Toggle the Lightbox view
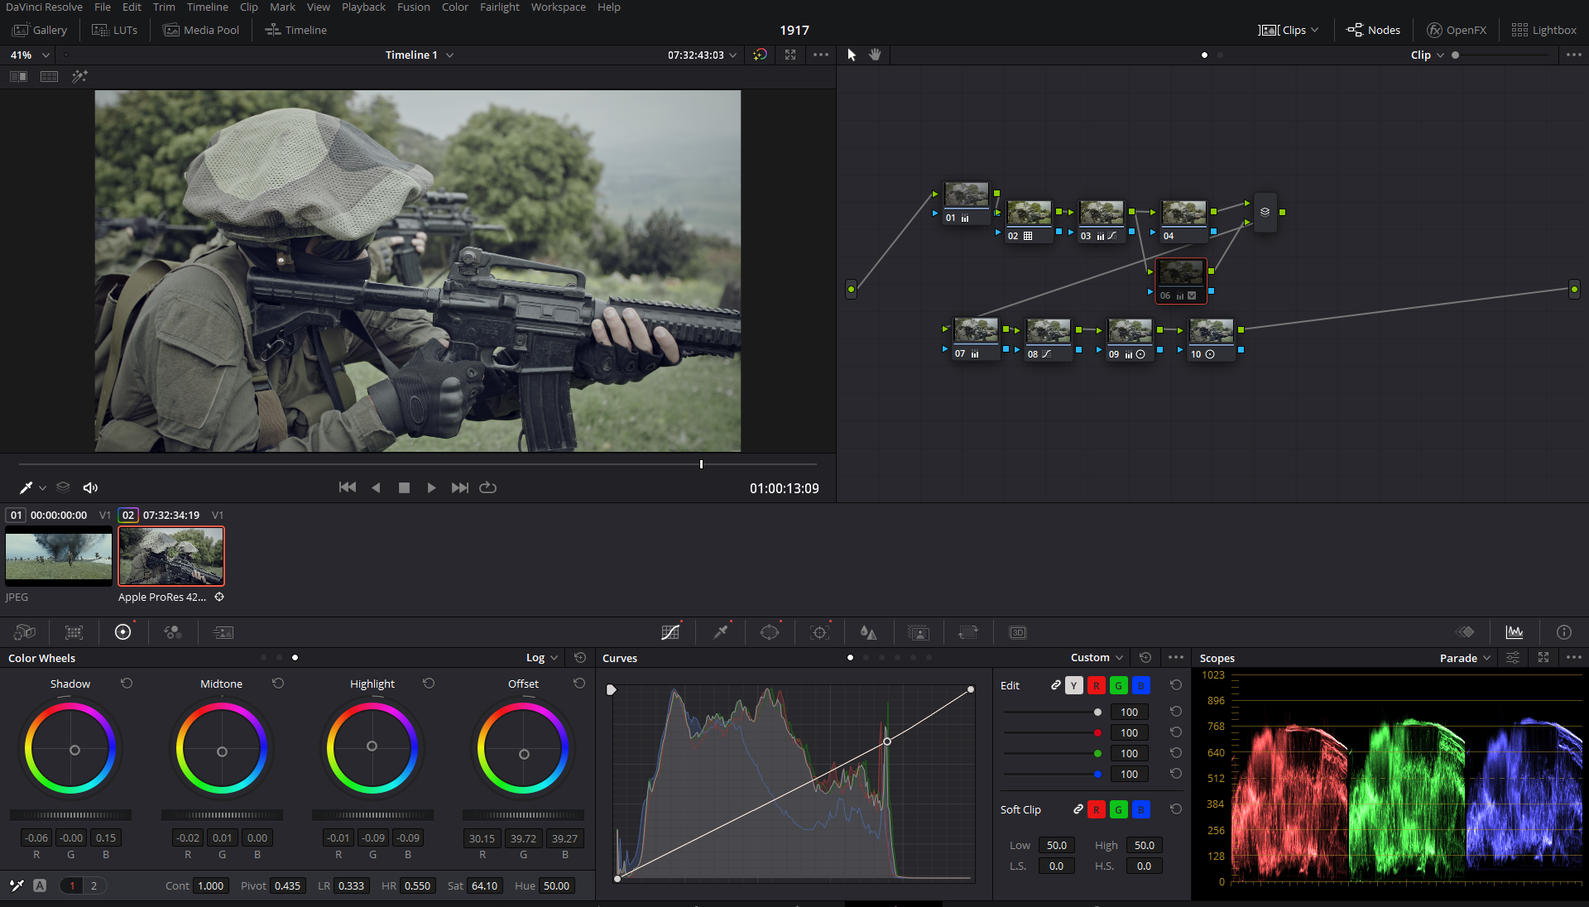Image resolution: width=1589 pixels, height=907 pixels. click(x=1544, y=30)
